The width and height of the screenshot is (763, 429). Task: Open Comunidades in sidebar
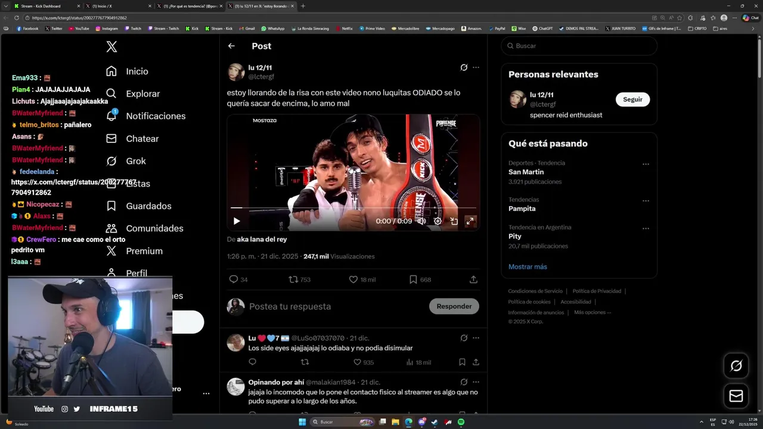click(x=144, y=229)
